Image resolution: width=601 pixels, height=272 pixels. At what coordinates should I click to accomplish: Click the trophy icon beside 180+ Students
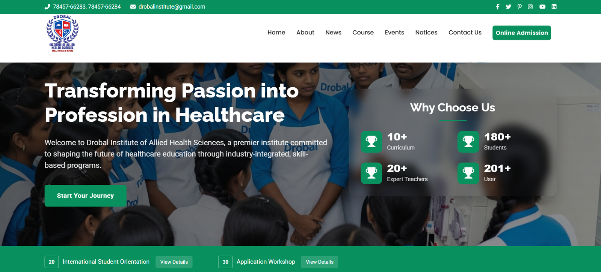[468, 142]
